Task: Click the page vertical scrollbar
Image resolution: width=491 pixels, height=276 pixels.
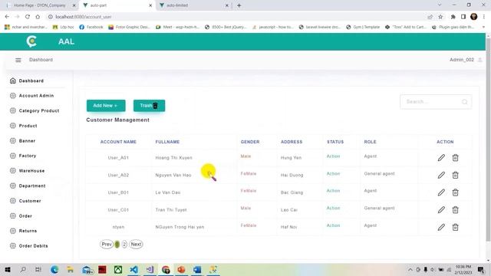Action: [x=488, y=140]
